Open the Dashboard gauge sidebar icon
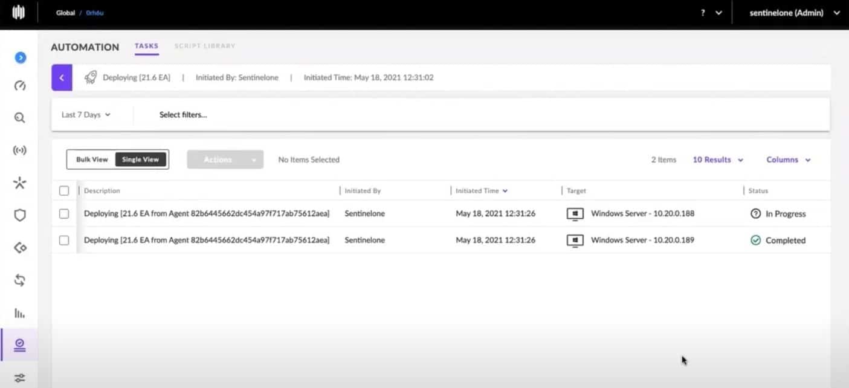849x388 pixels. pos(20,85)
